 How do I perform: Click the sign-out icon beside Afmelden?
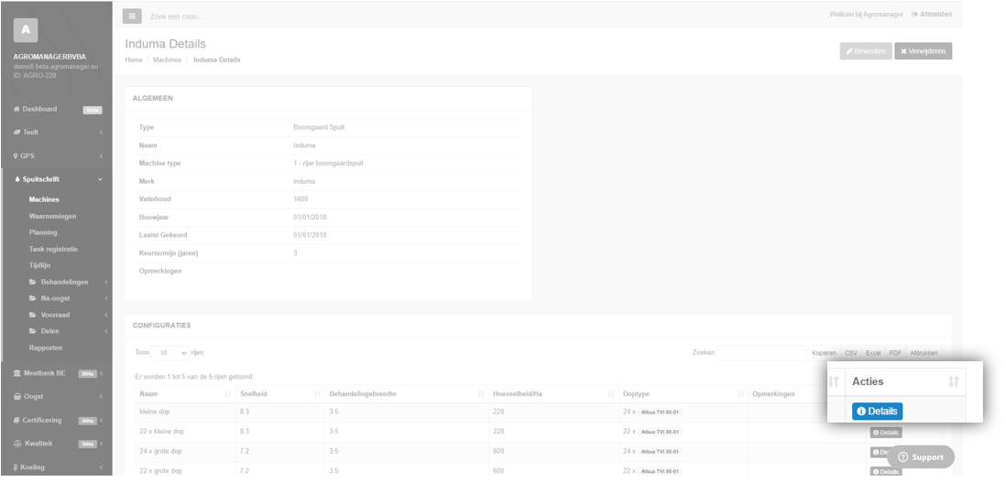click(x=914, y=14)
